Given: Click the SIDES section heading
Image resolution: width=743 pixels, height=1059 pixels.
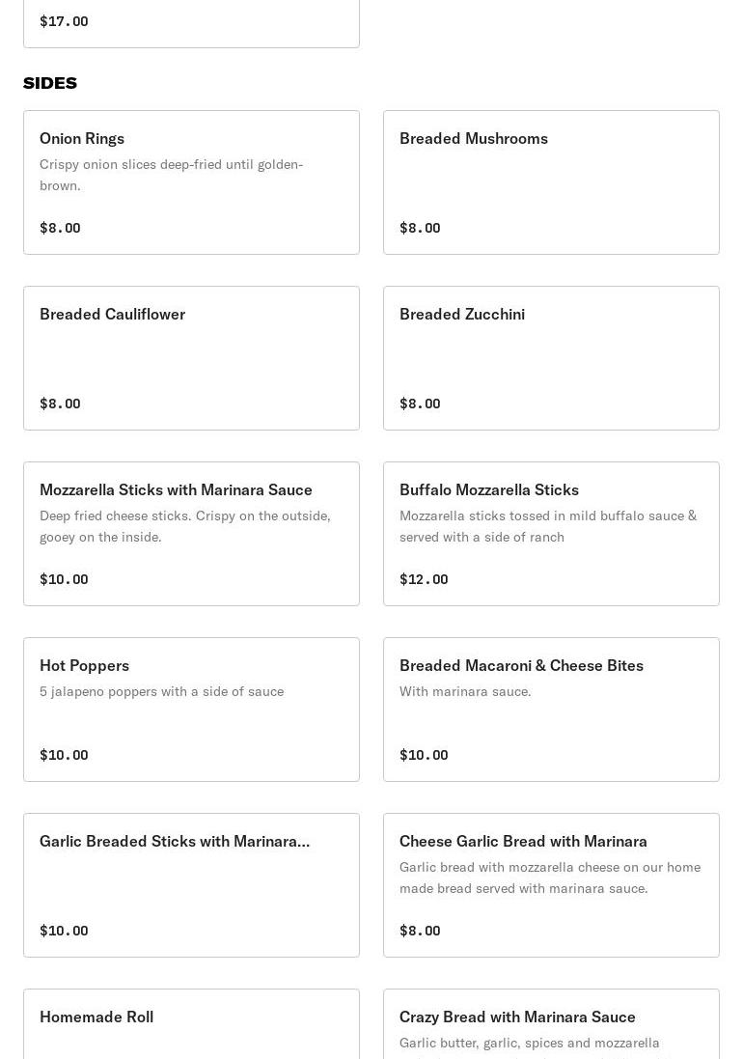Looking at the screenshot, I should pyautogui.click(x=50, y=83).
